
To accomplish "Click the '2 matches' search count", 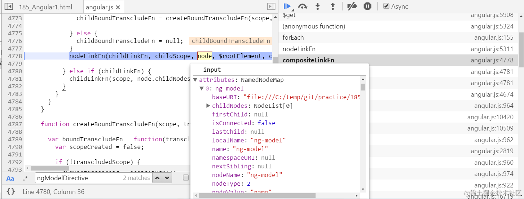I will [x=136, y=178].
